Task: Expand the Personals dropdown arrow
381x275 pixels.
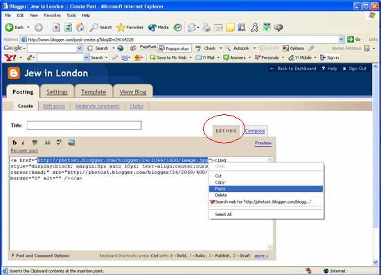Action: point(283,57)
